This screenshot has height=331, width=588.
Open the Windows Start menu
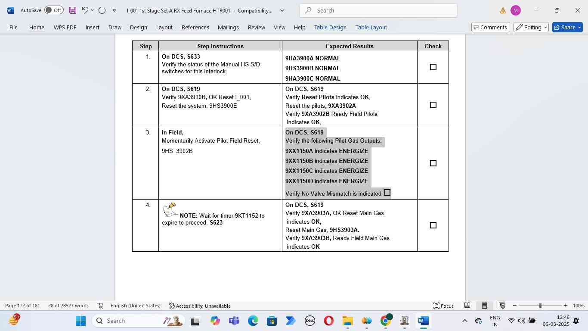[x=80, y=321]
